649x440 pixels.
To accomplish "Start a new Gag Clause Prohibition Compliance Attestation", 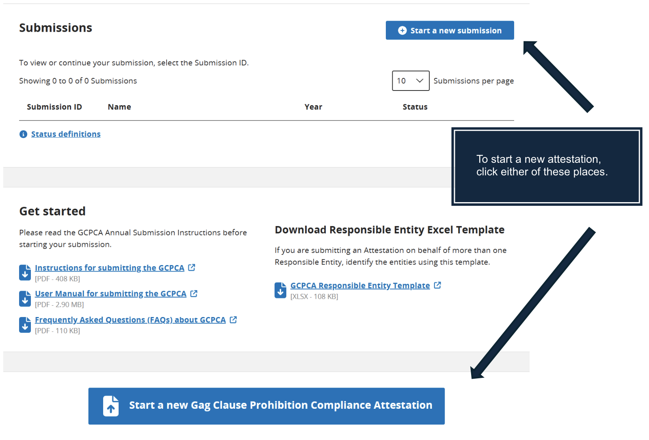I will [280, 405].
